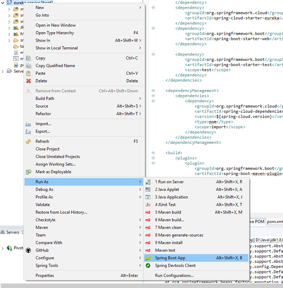Viewport: 283px width, 288px height.
Task: Open Run Configurations...
Action: pyautogui.click(x=196, y=275)
